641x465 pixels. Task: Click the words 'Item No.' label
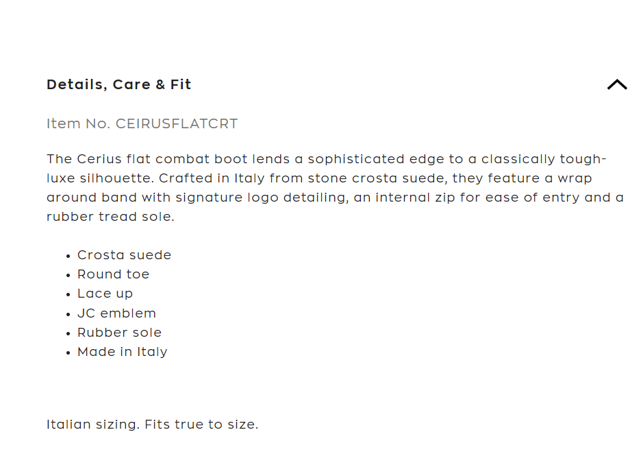[x=78, y=124]
